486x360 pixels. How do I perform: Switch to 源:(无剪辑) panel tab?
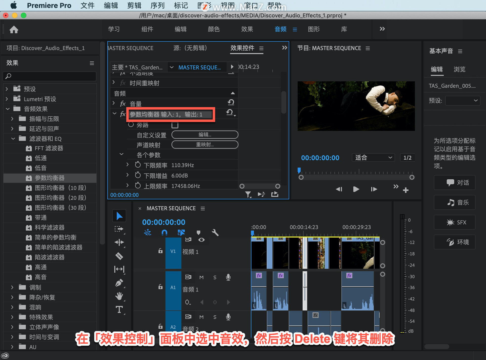pos(190,48)
